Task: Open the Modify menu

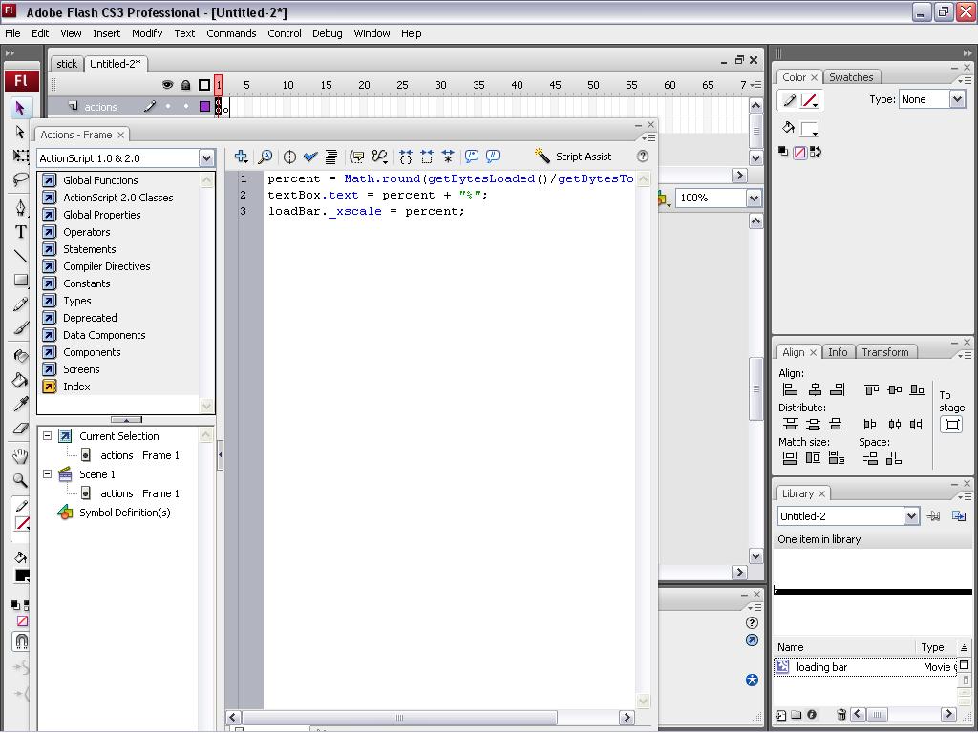Action: click(147, 33)
